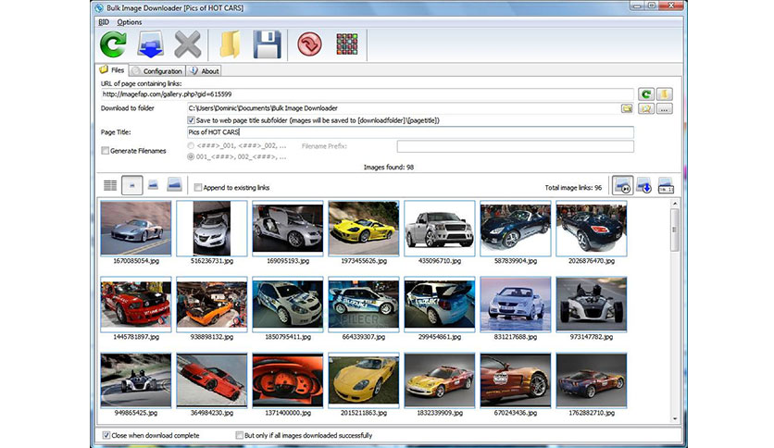The image size is (774, 448).
Task: Select thumbnail 1762882710.jpg
Action: click(x=592, y=380)
